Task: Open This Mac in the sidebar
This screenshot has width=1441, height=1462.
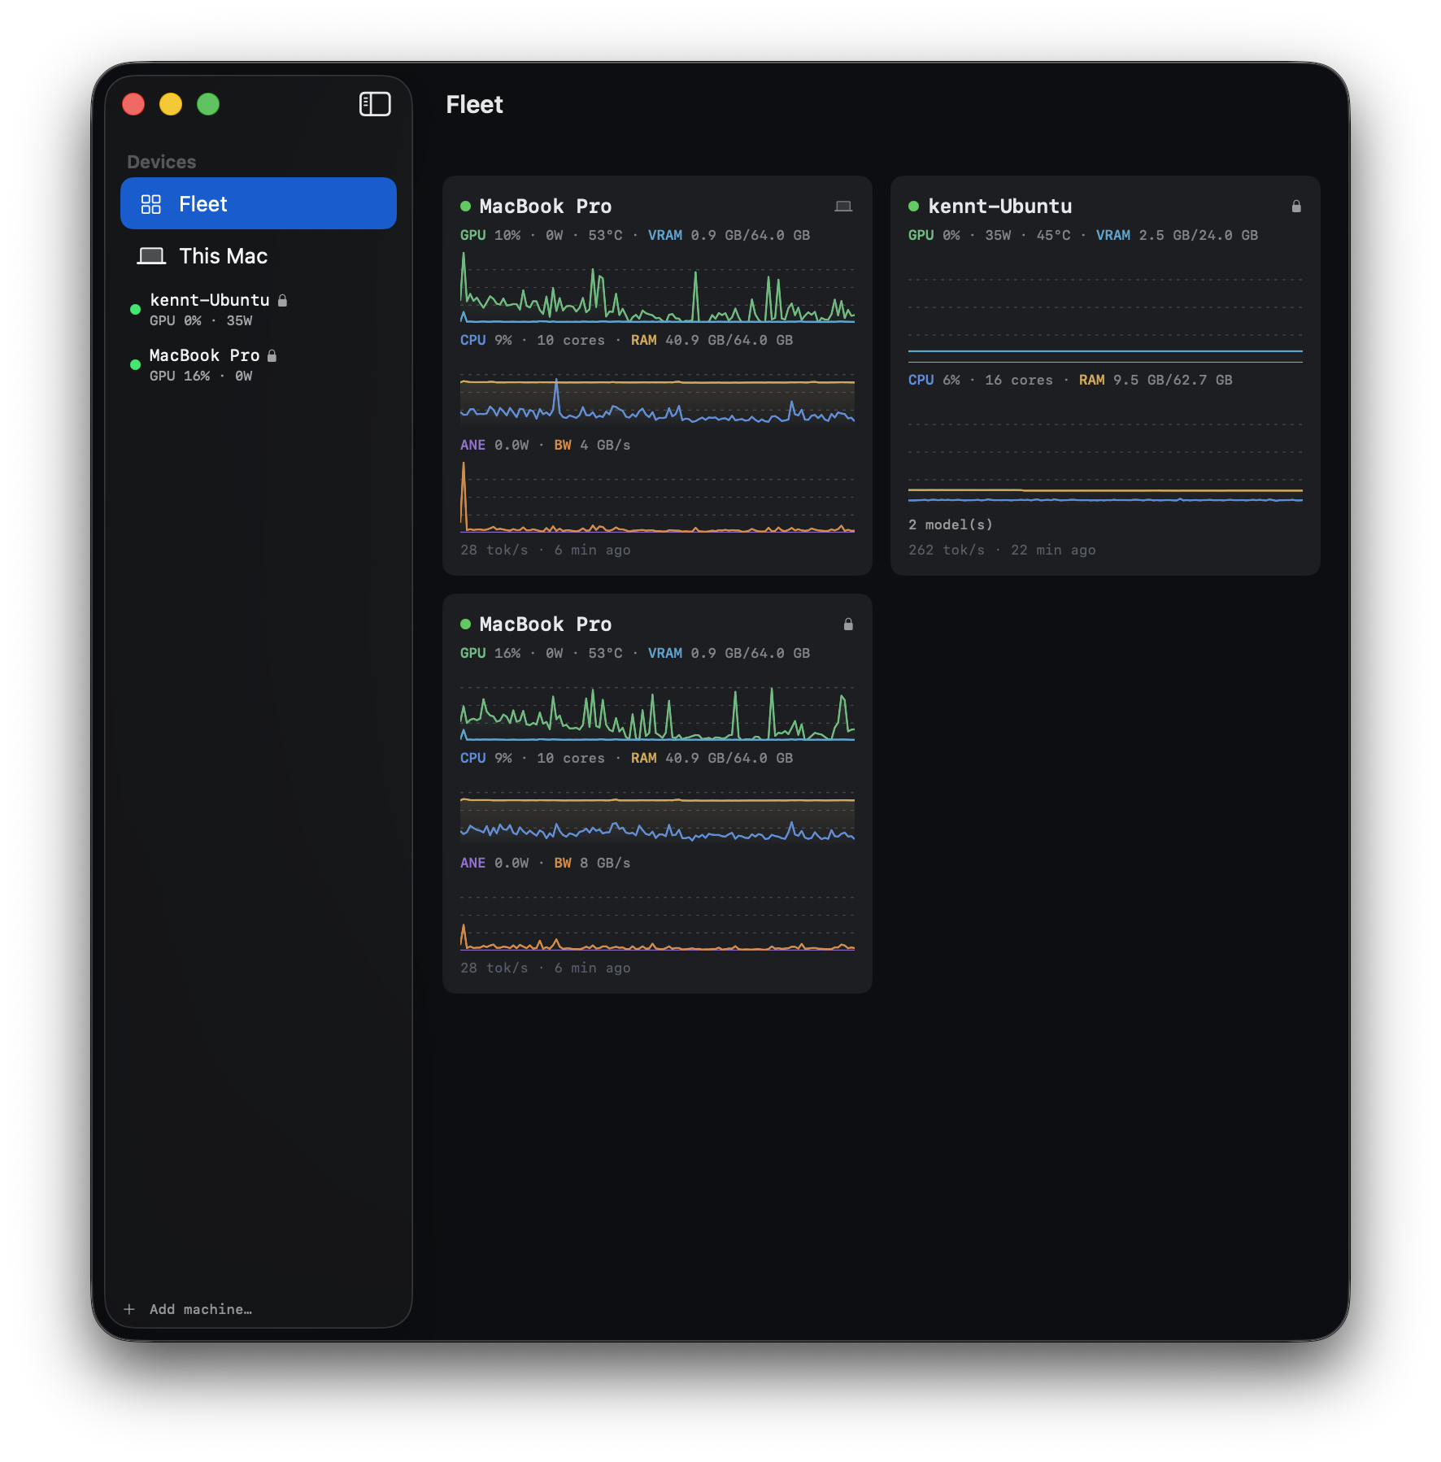Action: [x=259, y=256]
